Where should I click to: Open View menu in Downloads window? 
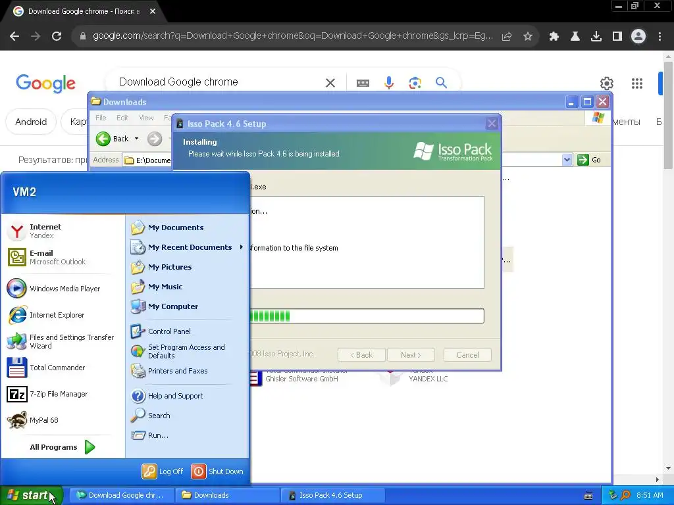[146, 118]
